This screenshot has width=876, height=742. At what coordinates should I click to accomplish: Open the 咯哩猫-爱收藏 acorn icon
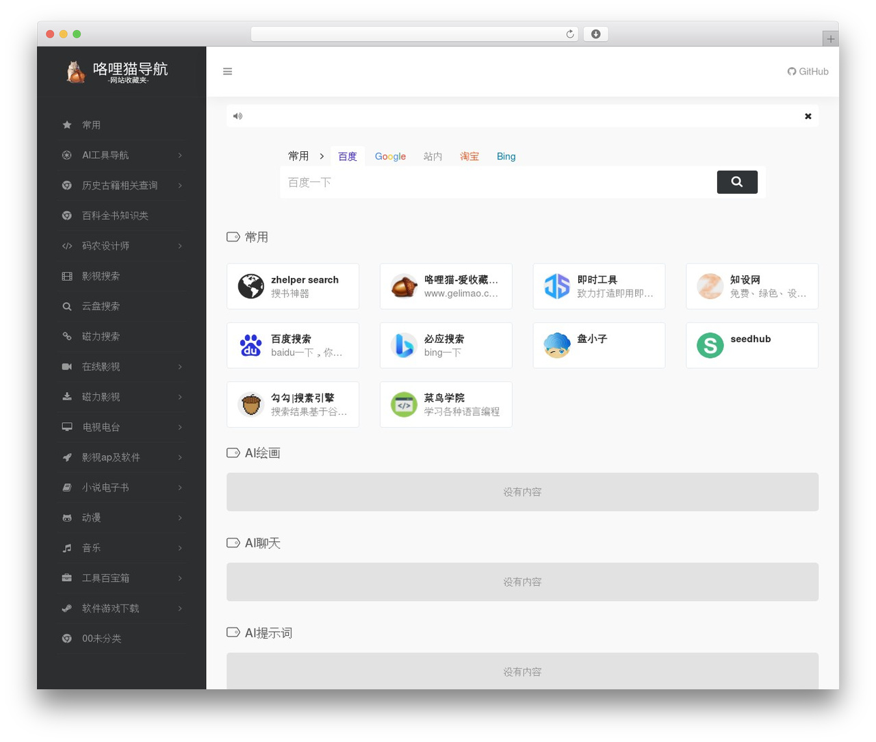(404, 286)
